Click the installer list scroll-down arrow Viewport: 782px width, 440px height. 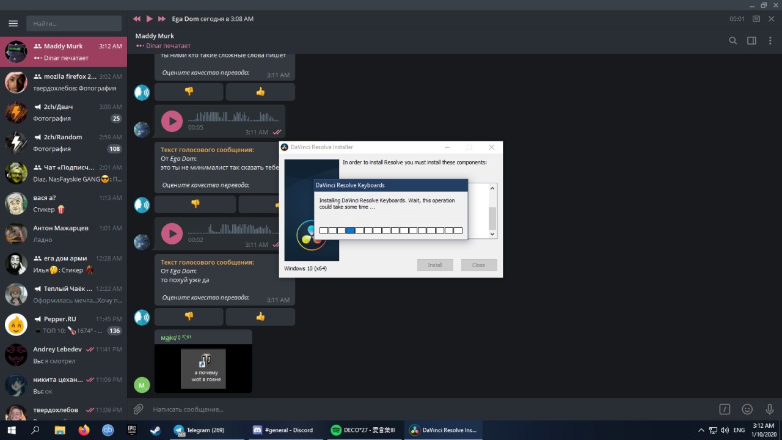(x=492, y=234)
